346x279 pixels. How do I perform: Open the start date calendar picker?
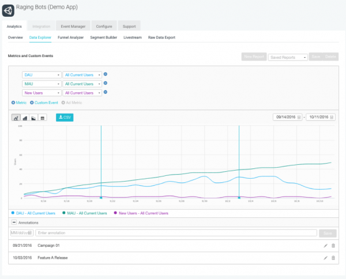[299, 117]
